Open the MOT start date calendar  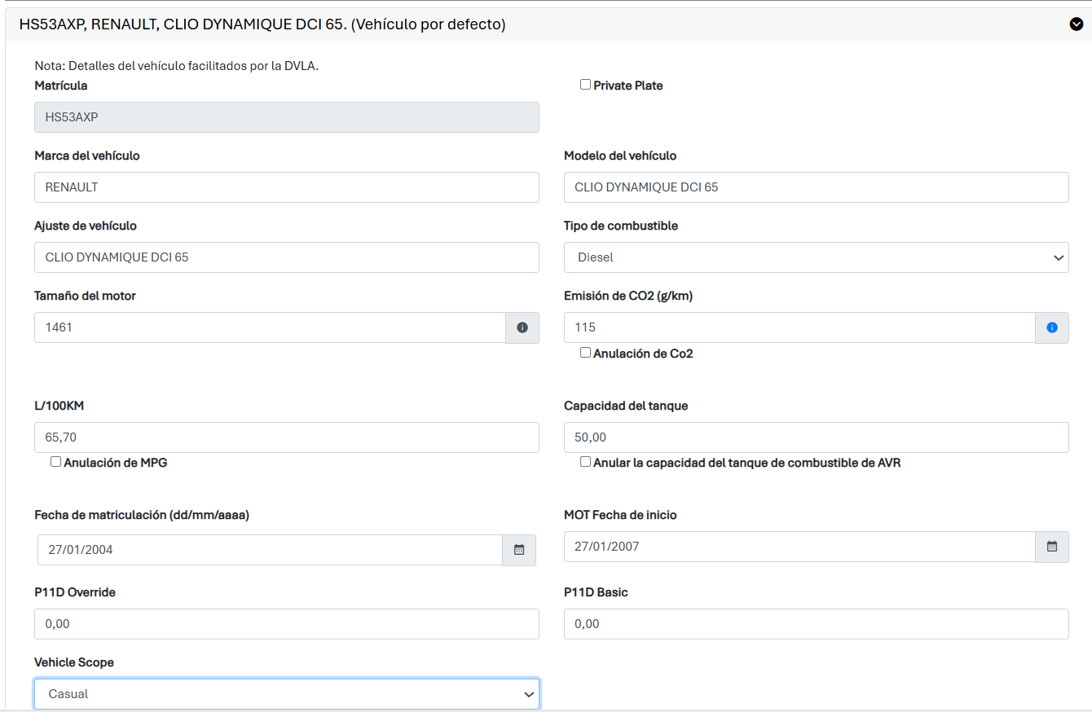[1052, 547]
